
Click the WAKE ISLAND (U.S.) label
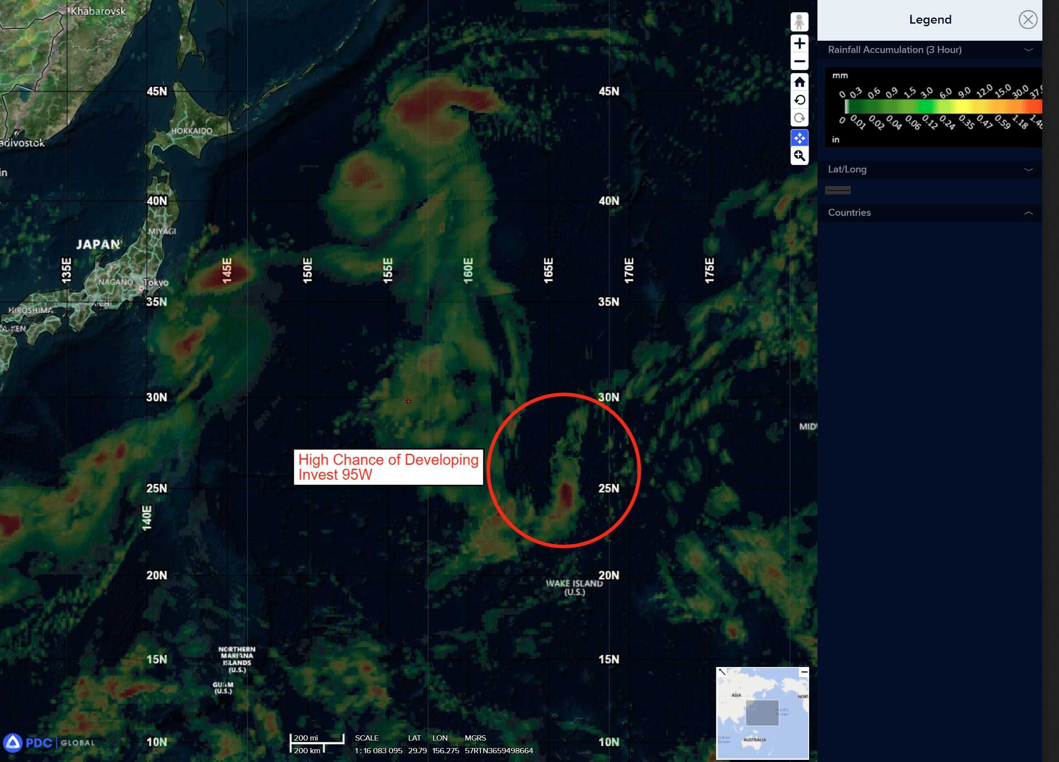(x=574, y=587)
